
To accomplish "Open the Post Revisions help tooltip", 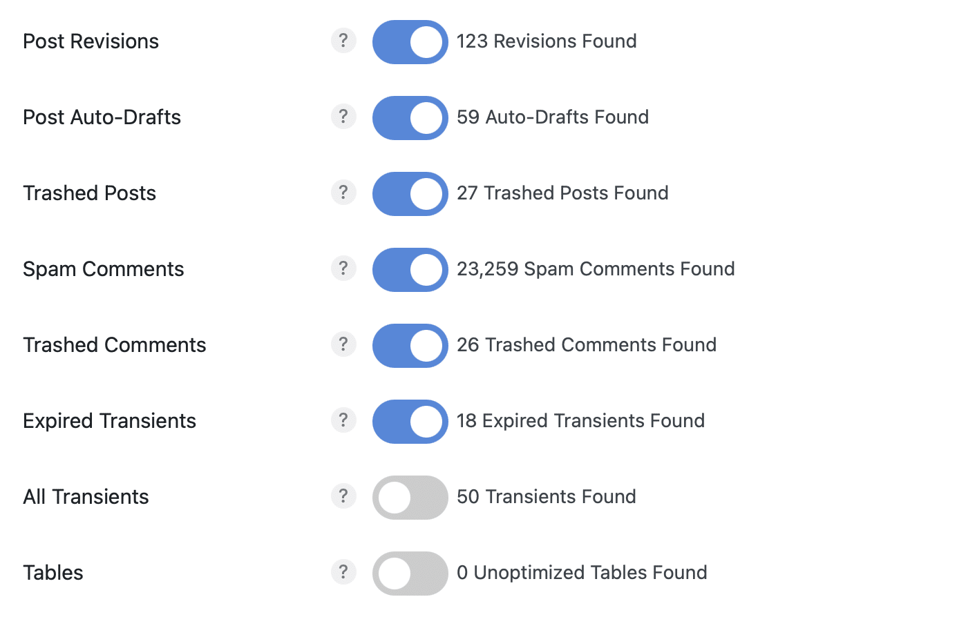I will pos(343,41).
